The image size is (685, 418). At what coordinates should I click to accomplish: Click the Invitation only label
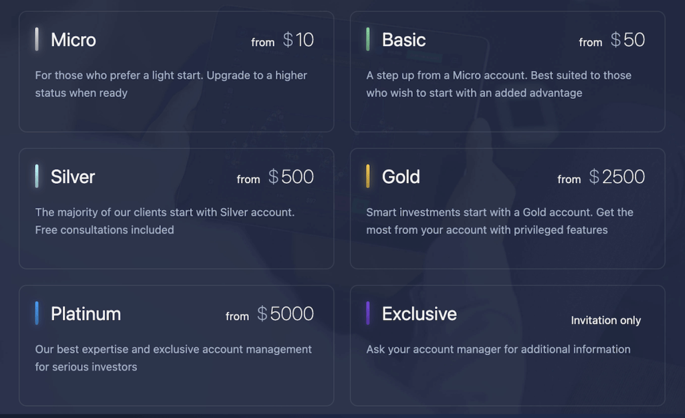click(605, 320)
